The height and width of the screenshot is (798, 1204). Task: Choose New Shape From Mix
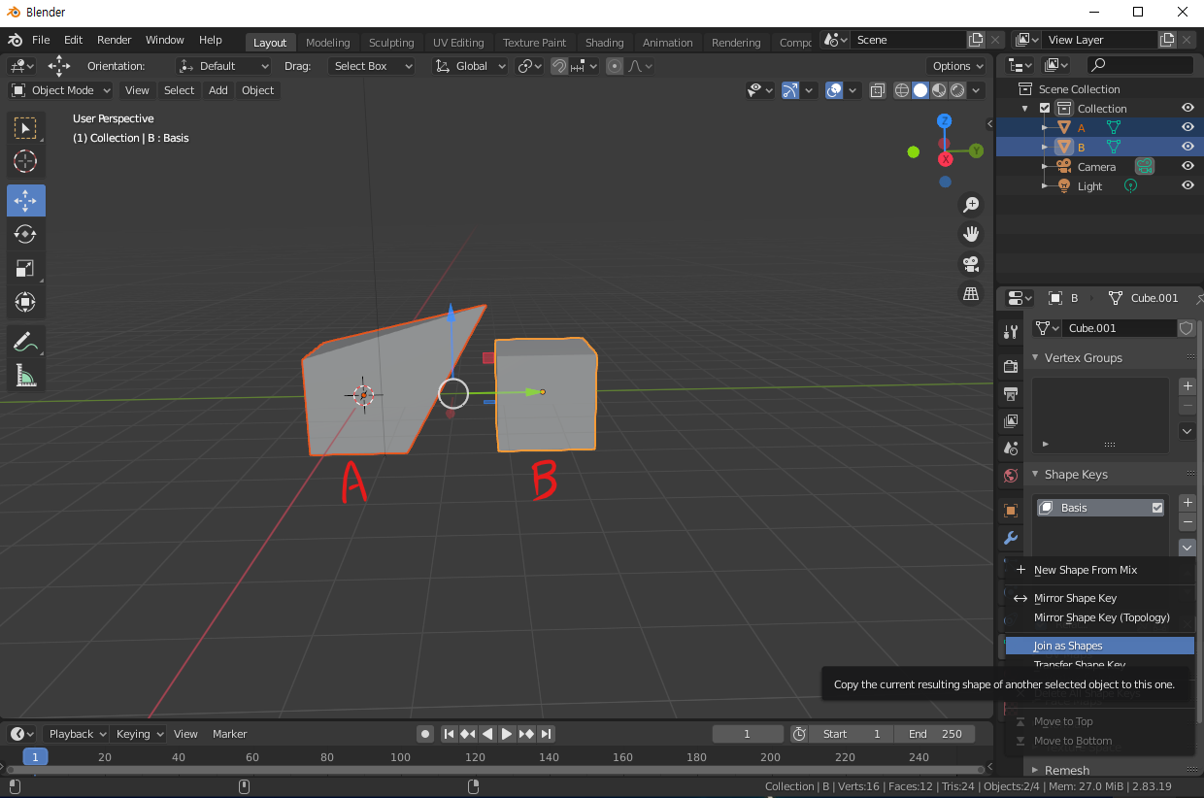[1099, 570]
